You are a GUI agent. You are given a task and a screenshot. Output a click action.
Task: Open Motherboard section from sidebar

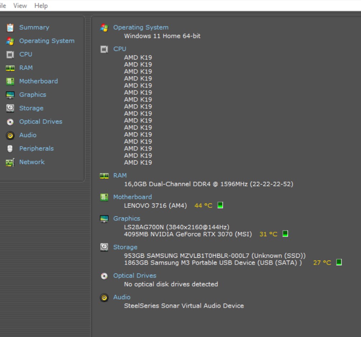coord(39,81)
